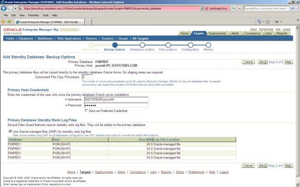Click the bottom Cancel button
The height and width of the screenshot is (187, 300).
pyautogui.click(x=248, y=166)
